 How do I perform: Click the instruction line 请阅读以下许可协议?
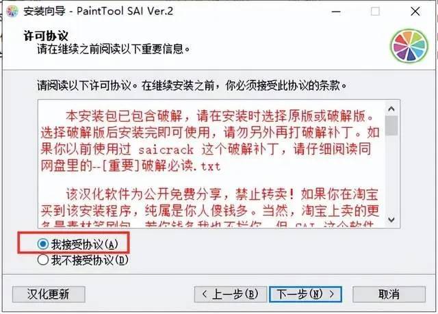192,86
